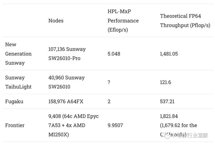Click Theoretical FP64 Throughput column header
The image size is (215, 145).
coord(185,21)
